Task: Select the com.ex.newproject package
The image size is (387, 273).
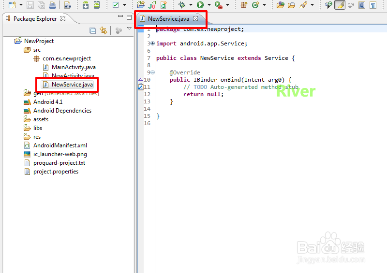Action: tap(67, 58)
